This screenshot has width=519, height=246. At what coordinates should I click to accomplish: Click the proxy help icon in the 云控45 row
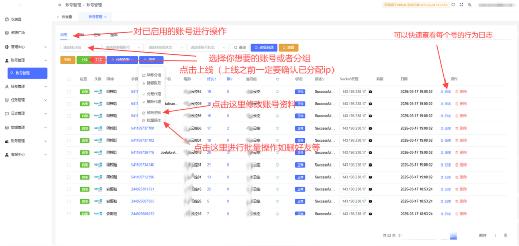(370, 189)
